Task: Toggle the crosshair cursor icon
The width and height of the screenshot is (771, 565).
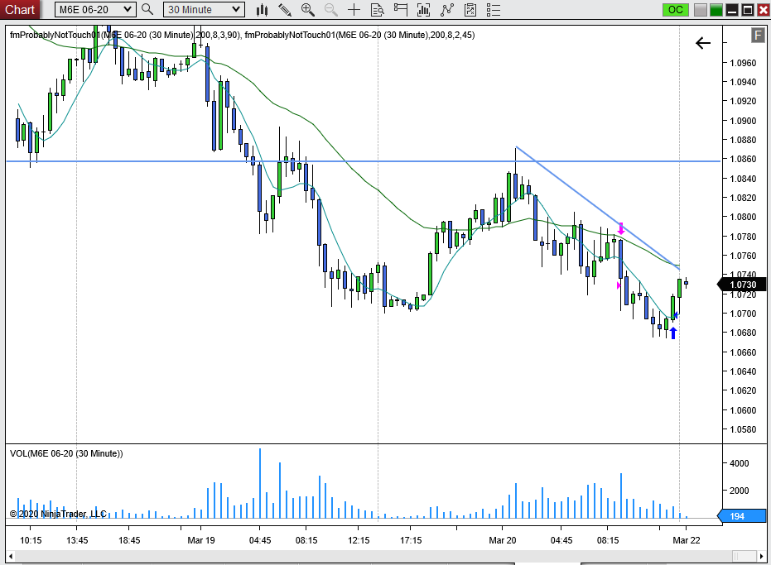Action: tap(354, 10)
